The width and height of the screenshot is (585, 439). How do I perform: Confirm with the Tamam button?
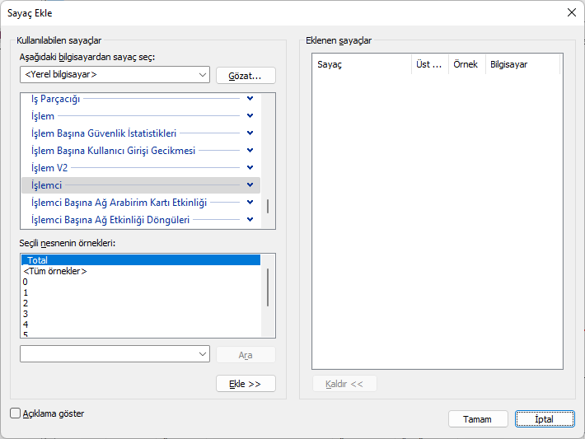click(478, 419)
